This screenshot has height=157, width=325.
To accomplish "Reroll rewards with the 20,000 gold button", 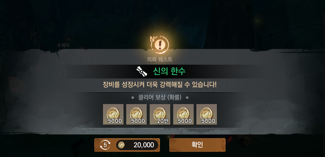I will (127, 145).
